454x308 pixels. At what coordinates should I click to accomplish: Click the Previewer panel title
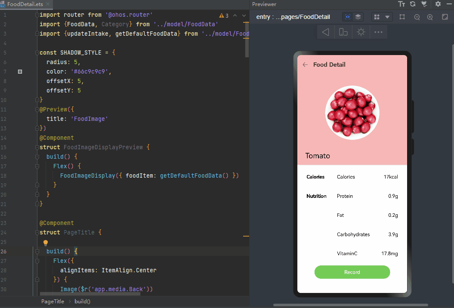264,4
